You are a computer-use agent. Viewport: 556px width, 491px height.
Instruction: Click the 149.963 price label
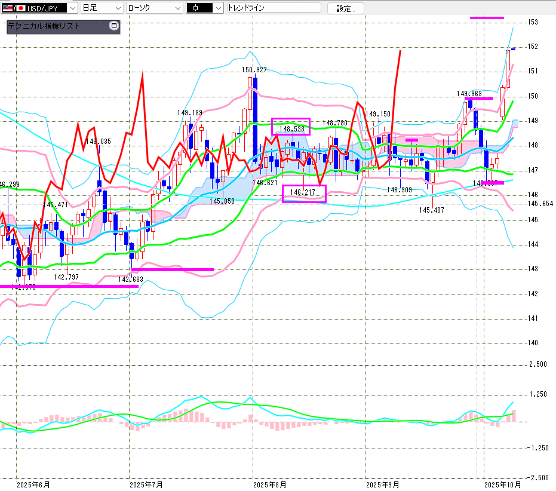469,94
